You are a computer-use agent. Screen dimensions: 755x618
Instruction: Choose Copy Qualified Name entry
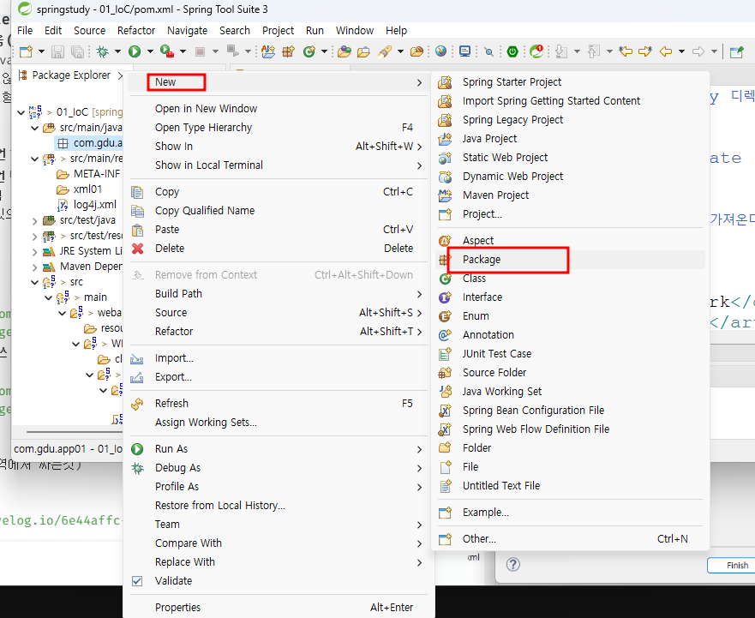pos(279,211)
